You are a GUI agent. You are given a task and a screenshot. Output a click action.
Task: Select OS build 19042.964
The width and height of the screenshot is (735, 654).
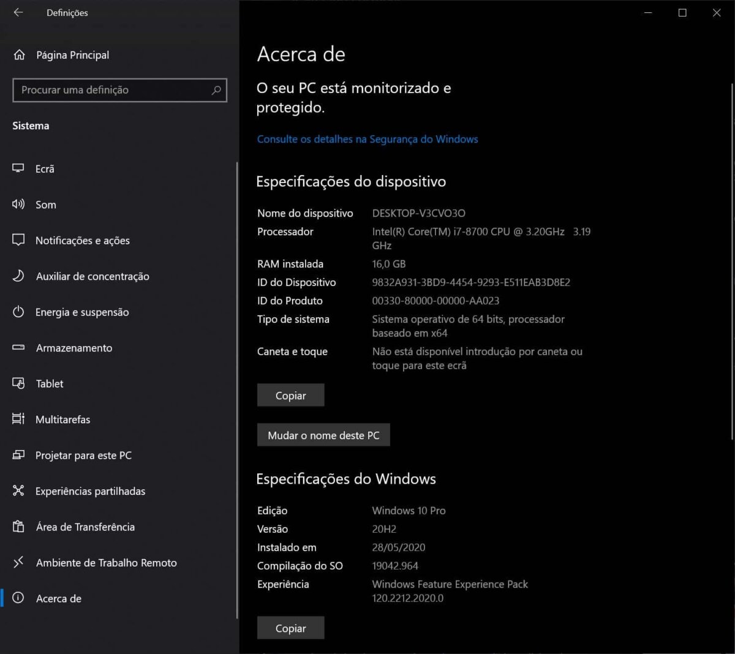tap(396, 566)
